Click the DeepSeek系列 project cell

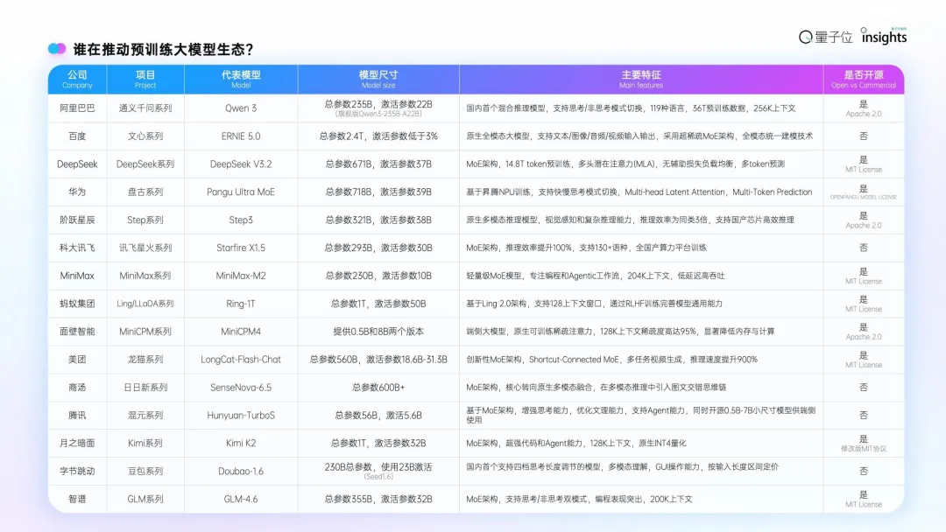145,164
